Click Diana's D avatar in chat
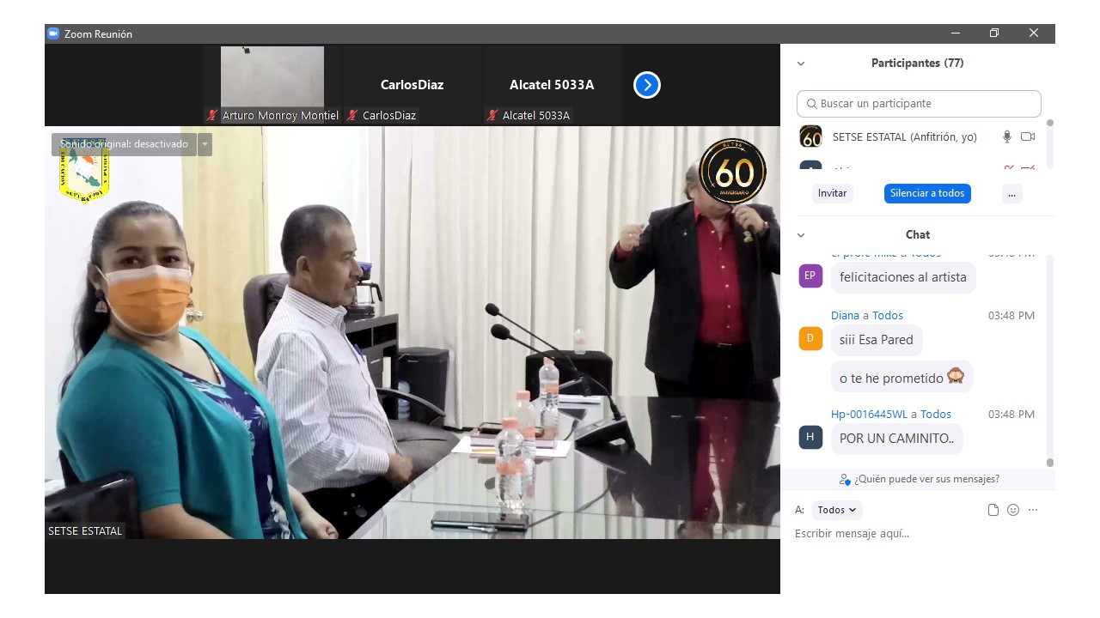 (x=810, y=338)
